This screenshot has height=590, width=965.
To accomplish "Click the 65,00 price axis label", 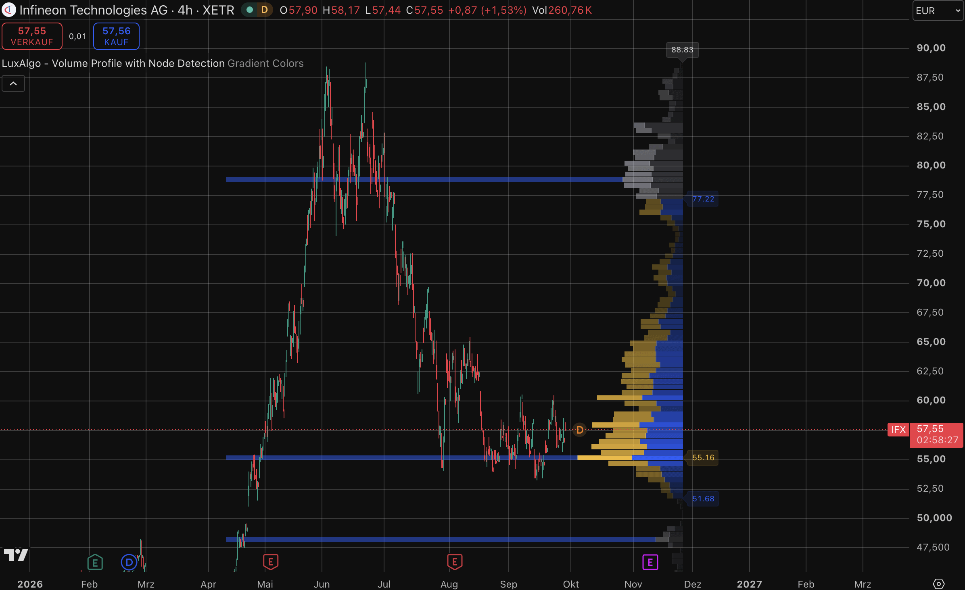I will click(931, 342).
